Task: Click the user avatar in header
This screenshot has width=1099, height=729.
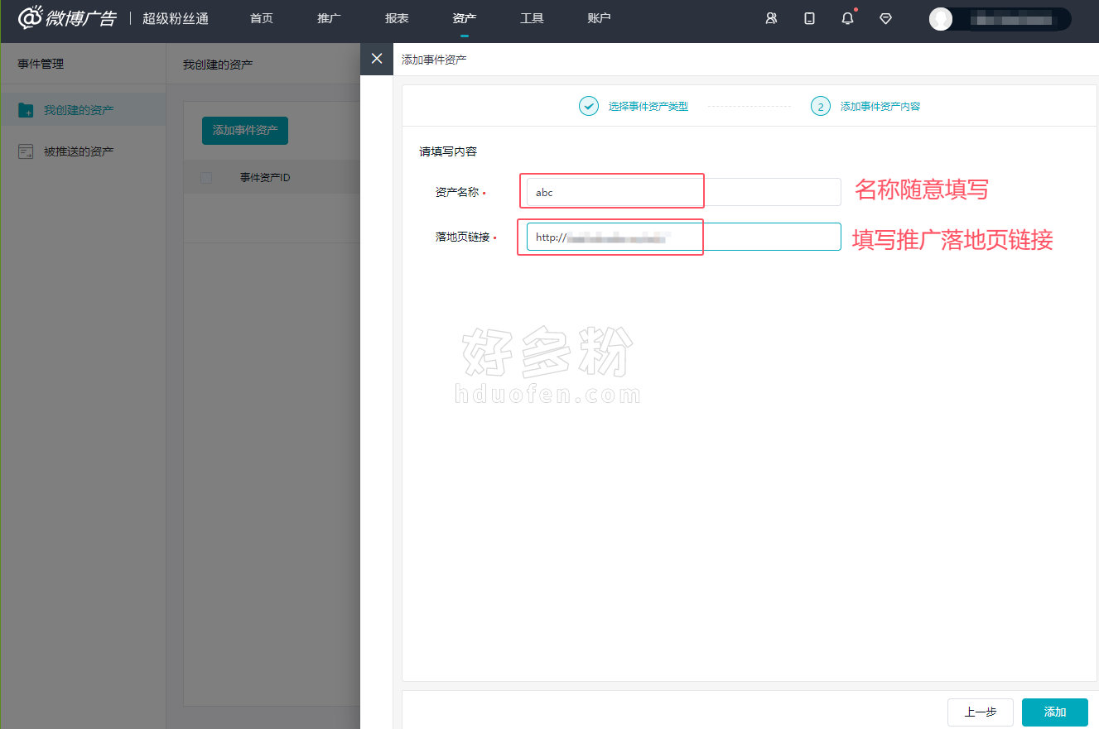Action: [x=941, y=19]
